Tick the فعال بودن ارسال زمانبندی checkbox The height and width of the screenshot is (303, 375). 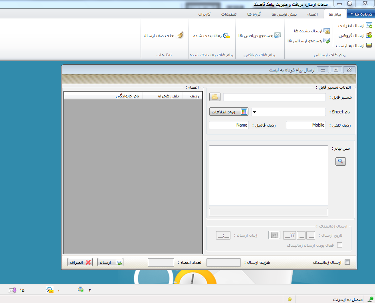pyautogui.click(x=340, y=245)
